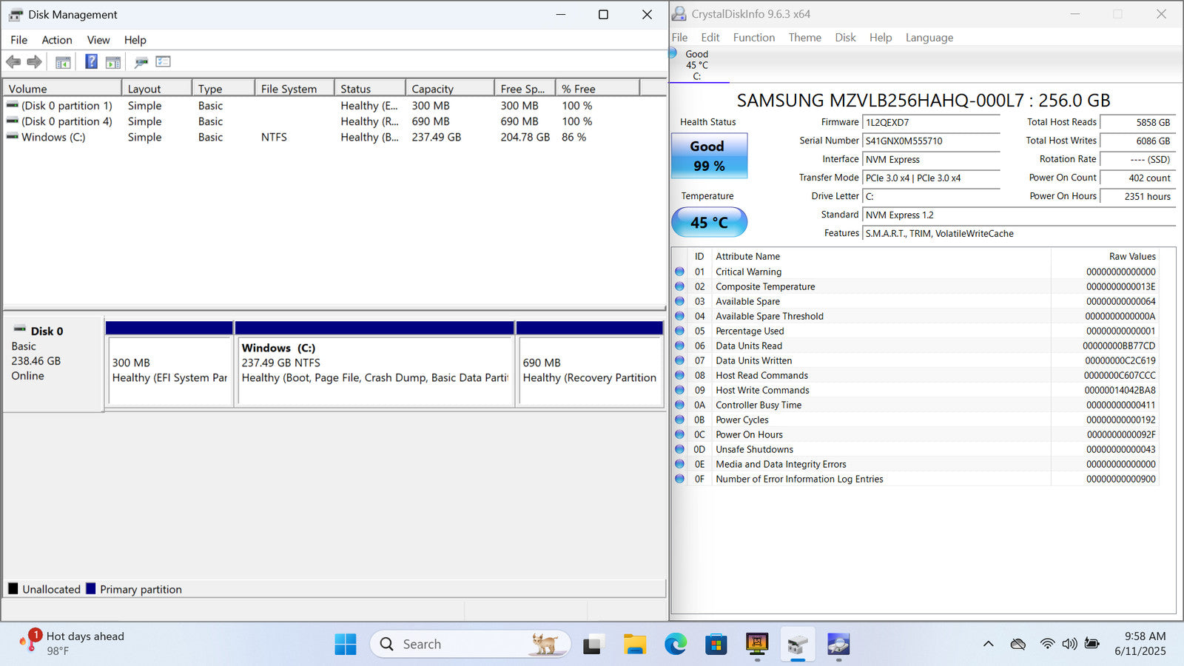Click the taskbar Search box
Image resolution: width=1184 pixels, height=666 pixels.
tap(471, 645)
